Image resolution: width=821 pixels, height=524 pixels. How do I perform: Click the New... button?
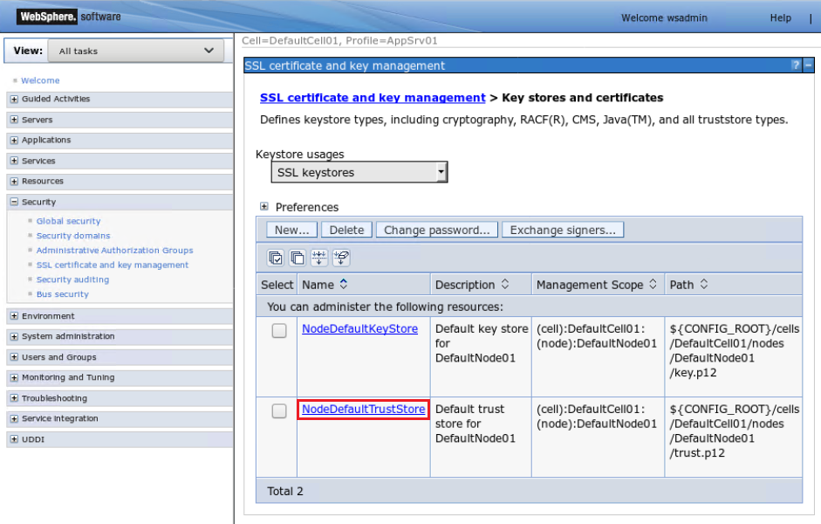[x=291, y=230]
